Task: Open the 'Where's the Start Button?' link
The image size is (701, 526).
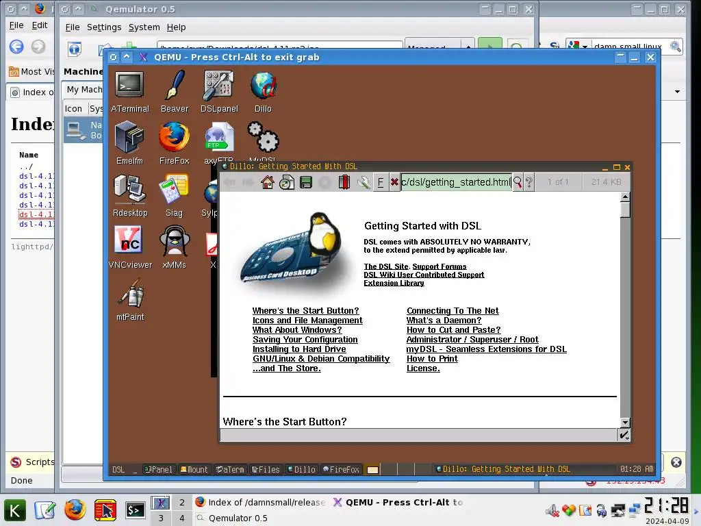Action: [x=305, y=310]
